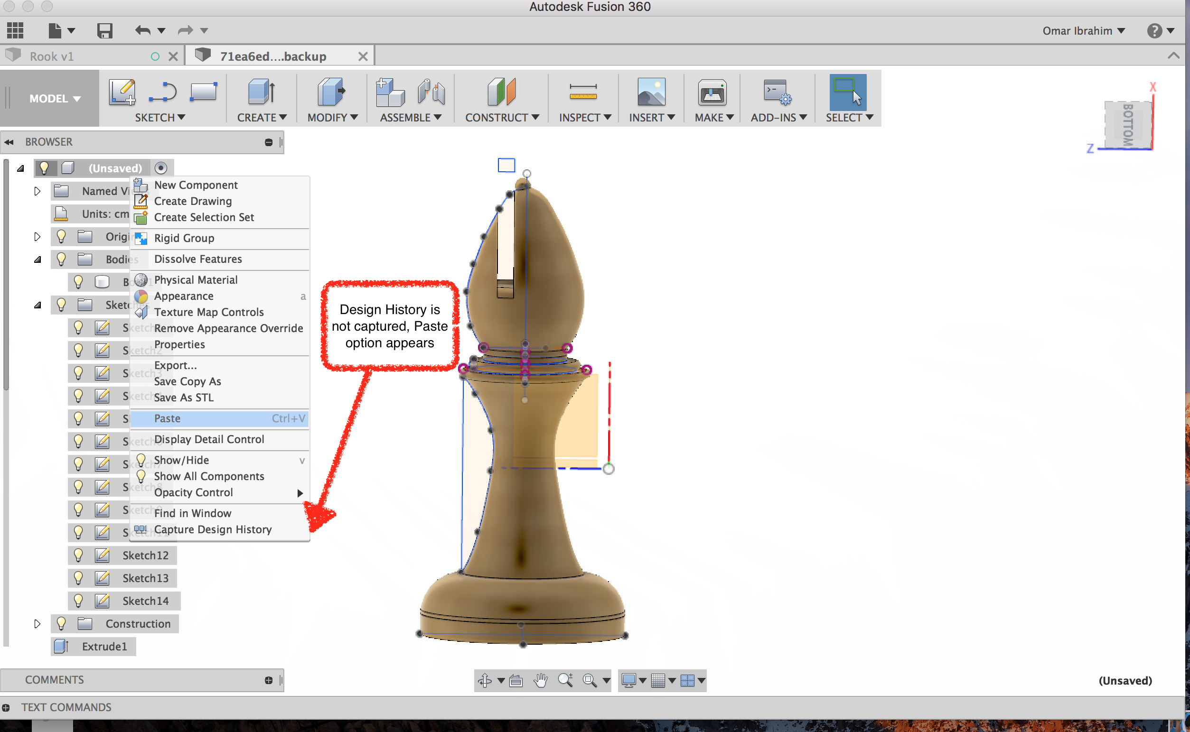
Task: Open the 3D Print make icon
Action: [x=712, y=92]
